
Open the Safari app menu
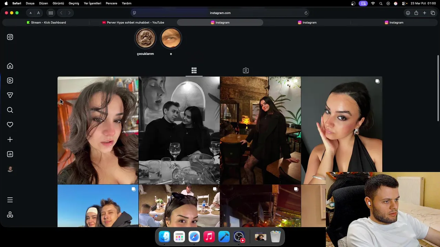click(16, 3)
